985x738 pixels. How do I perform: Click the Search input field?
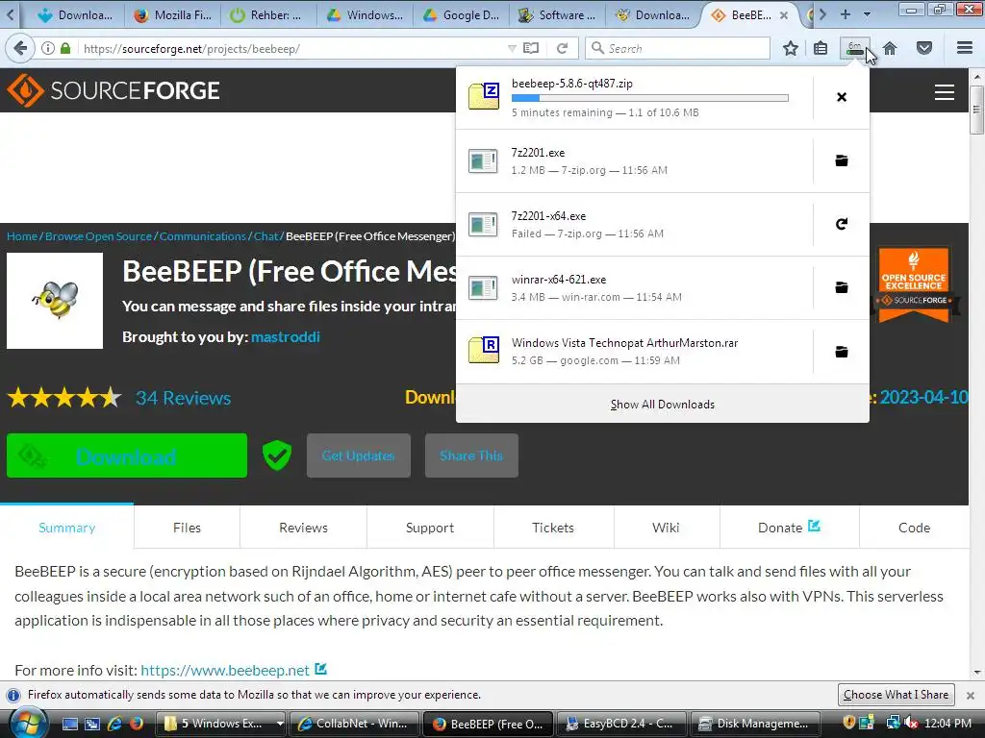point(677,48)
